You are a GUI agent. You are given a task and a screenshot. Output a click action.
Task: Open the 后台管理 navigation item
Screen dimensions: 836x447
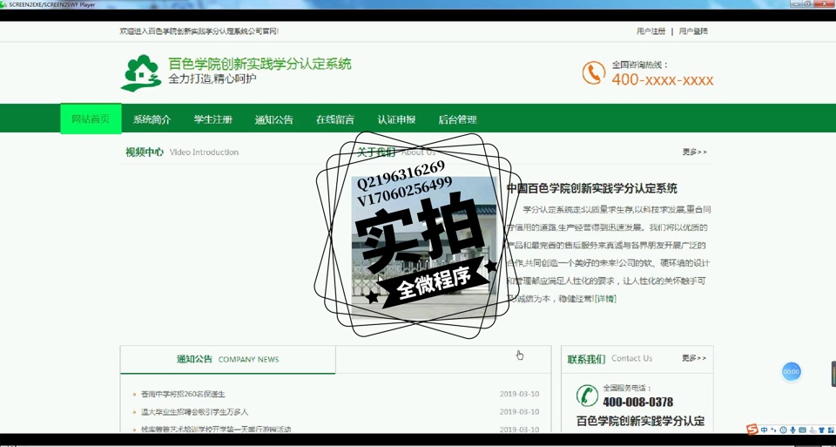(x=457, y=119)
